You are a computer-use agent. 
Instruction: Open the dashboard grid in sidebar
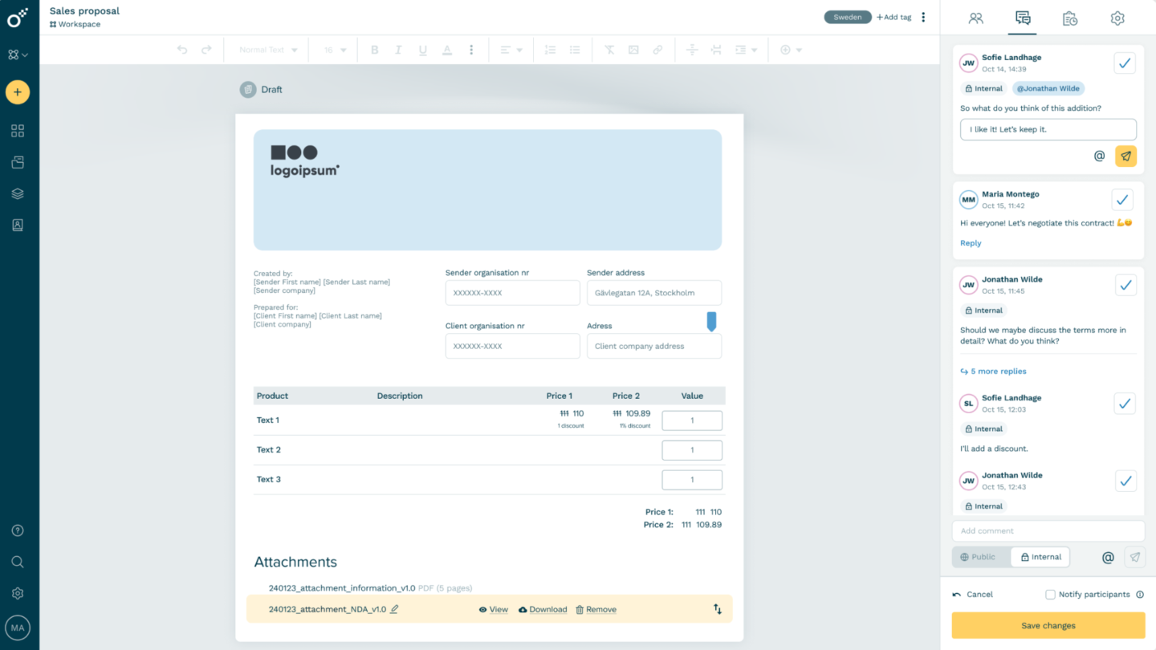(17, 130)
